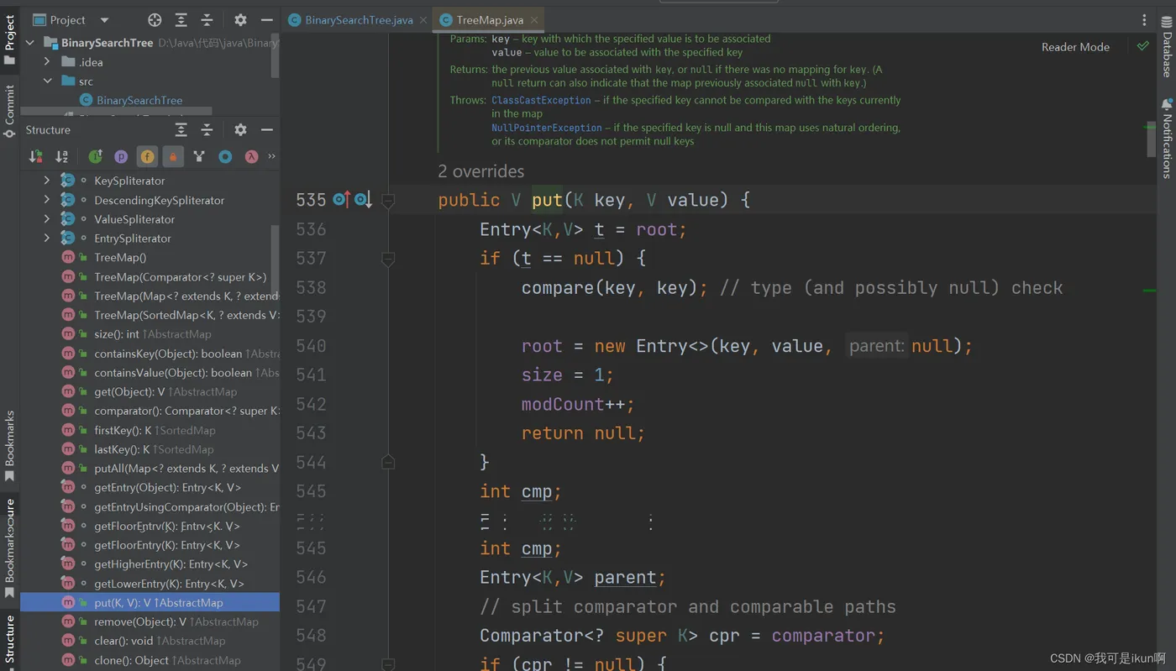Hide the Structure panel with minus icon

click(266, 130)
